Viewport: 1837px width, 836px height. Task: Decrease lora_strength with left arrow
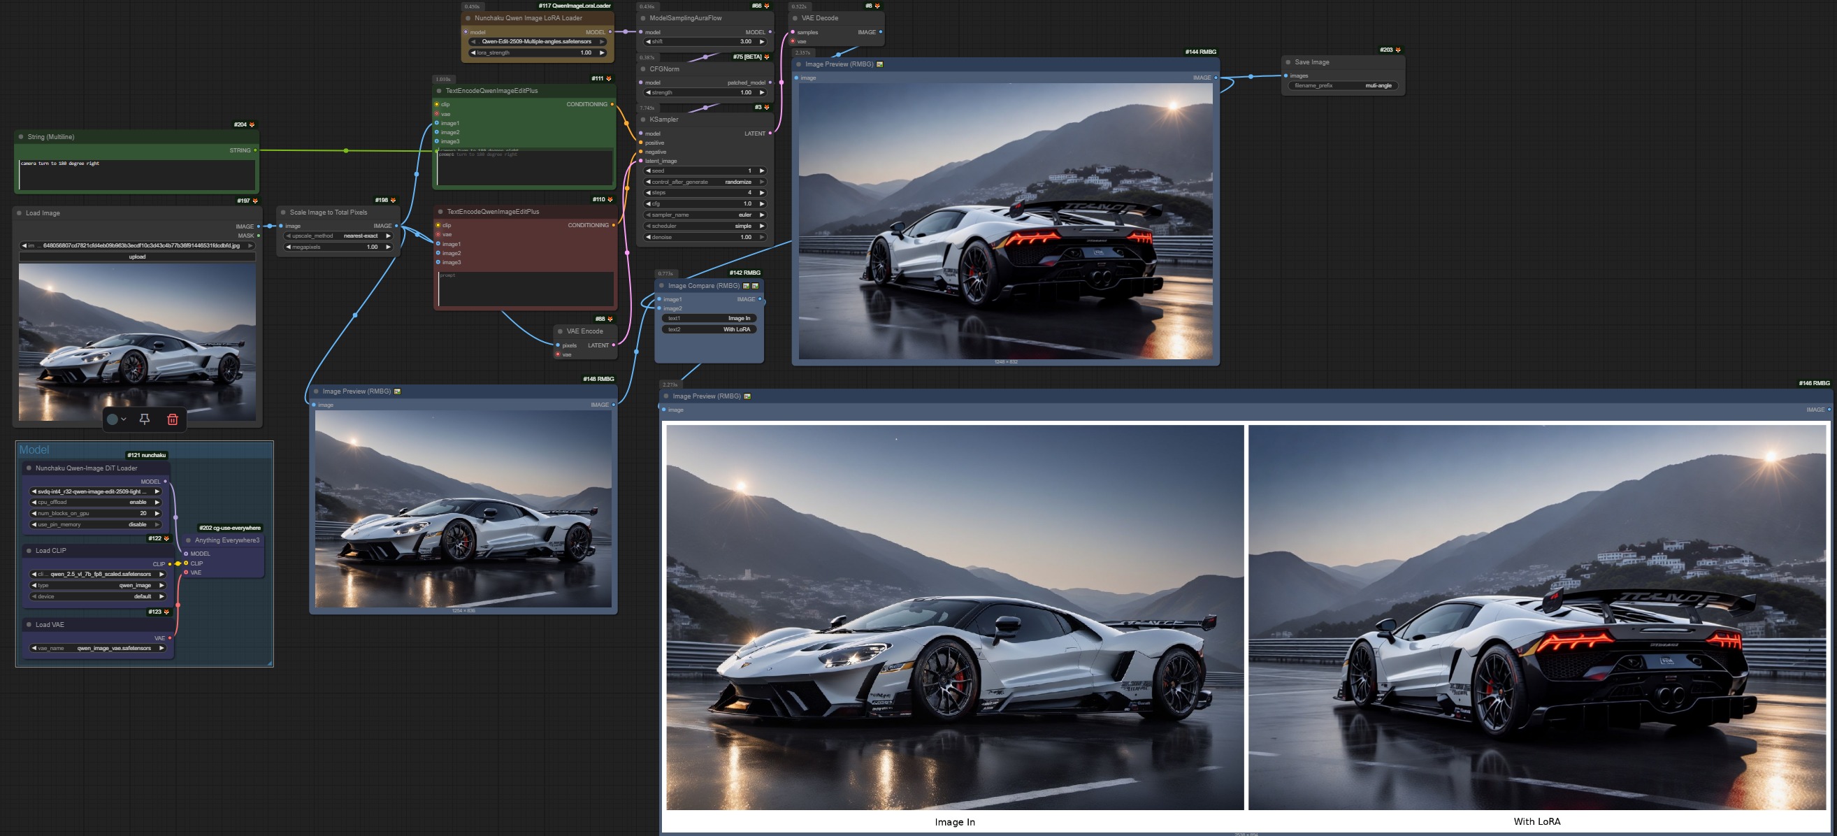tap(473, 53)
